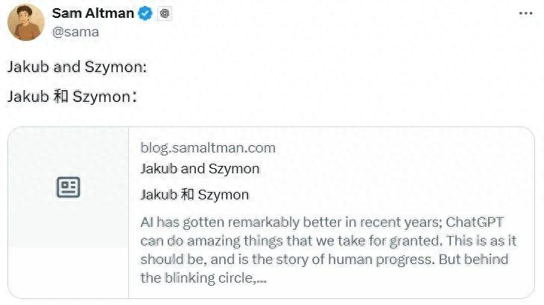Click the grey preview thumbnail panel

pos(69,223)
